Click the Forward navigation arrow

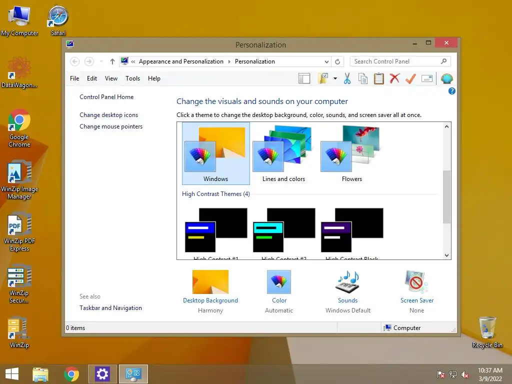pos(89,61)
